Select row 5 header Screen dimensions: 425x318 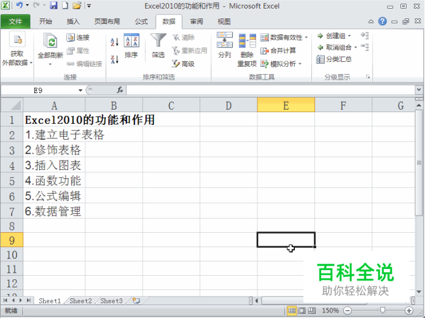[12, 181]
